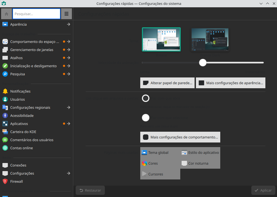Click the Cor noturna icon
277x197 pixels.
click(184, 163)
